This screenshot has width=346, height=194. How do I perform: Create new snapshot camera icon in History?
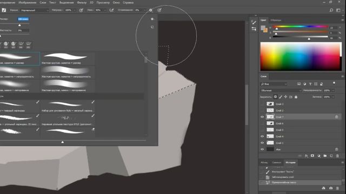(x=331, y=188)
